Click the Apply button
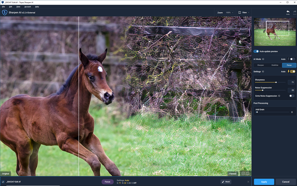 (264, 182)
